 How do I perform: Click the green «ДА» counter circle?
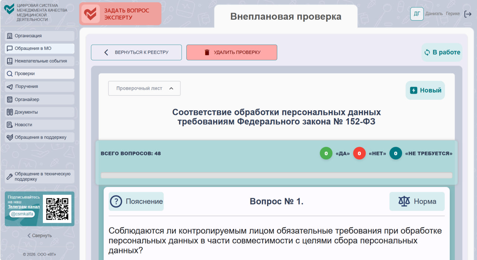point(326,153)
